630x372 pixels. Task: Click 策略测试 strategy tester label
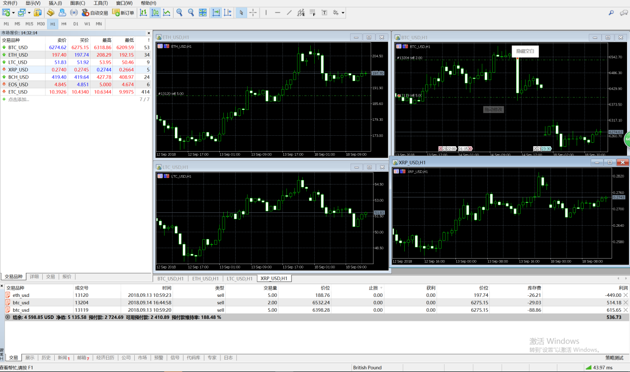pos(614,358)
